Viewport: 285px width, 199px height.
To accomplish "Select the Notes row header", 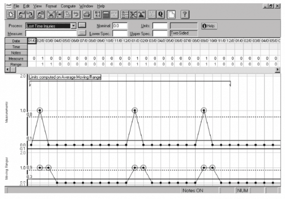I will point(13,53).
